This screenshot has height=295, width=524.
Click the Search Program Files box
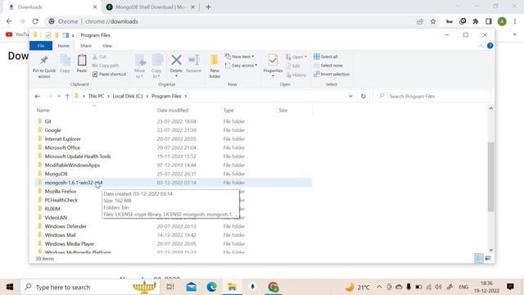tap(431, 97)
